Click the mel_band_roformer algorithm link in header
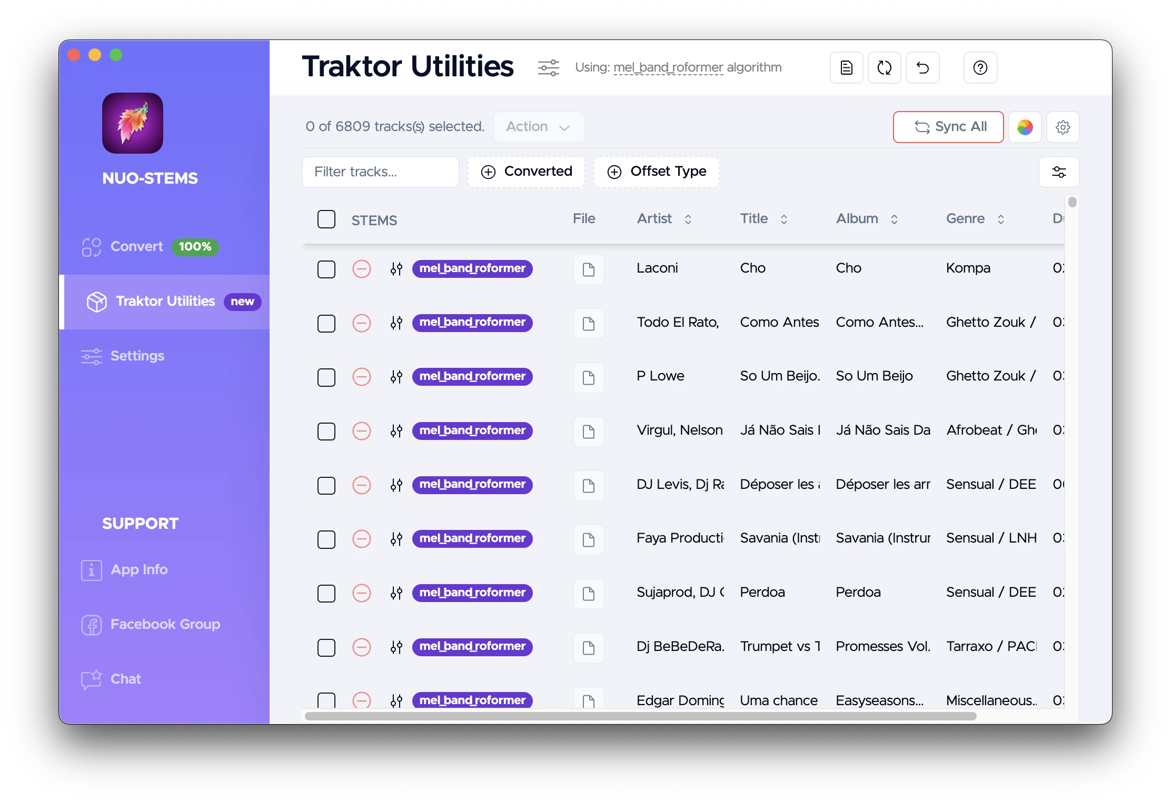The image size is (1171, 802). coord(668,67)
